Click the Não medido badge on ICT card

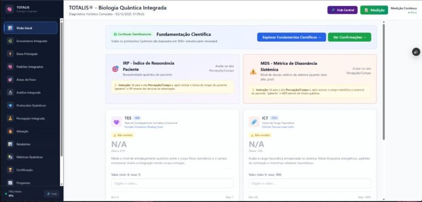(x=260, y=135)
